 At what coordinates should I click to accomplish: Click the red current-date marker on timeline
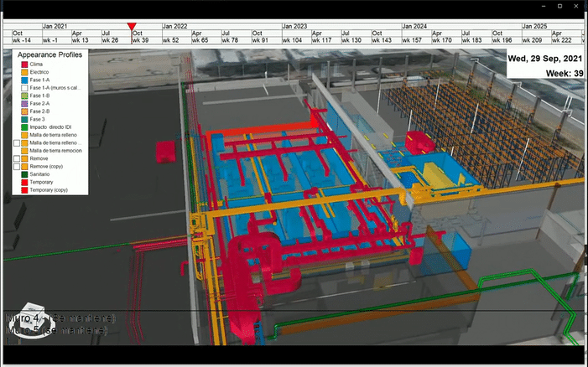click(132, 26)
